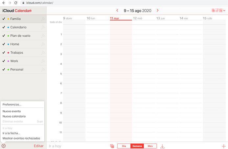Open the iCloud Calendar app switcher
Image resolution: width=228 pixels, height=149 pixels.
(x=17, y=10)
